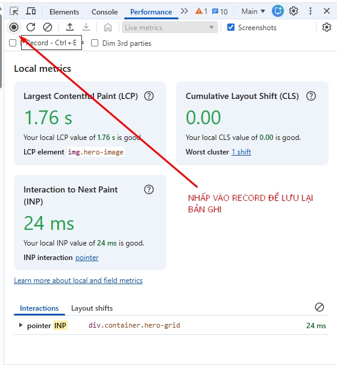The height and width of the screenshot is (365, 337).
Task: Click the reload and record icon
Action: click(x=31, y=27)
